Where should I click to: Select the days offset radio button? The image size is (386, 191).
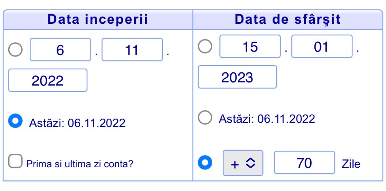click(205, 163)
